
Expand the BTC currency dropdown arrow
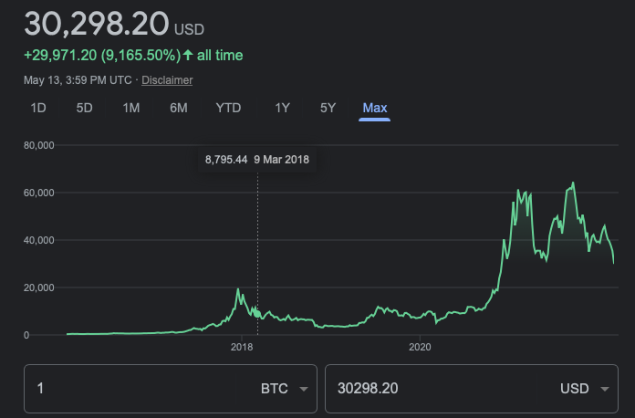pyautogui.click(x=303, y=389)
